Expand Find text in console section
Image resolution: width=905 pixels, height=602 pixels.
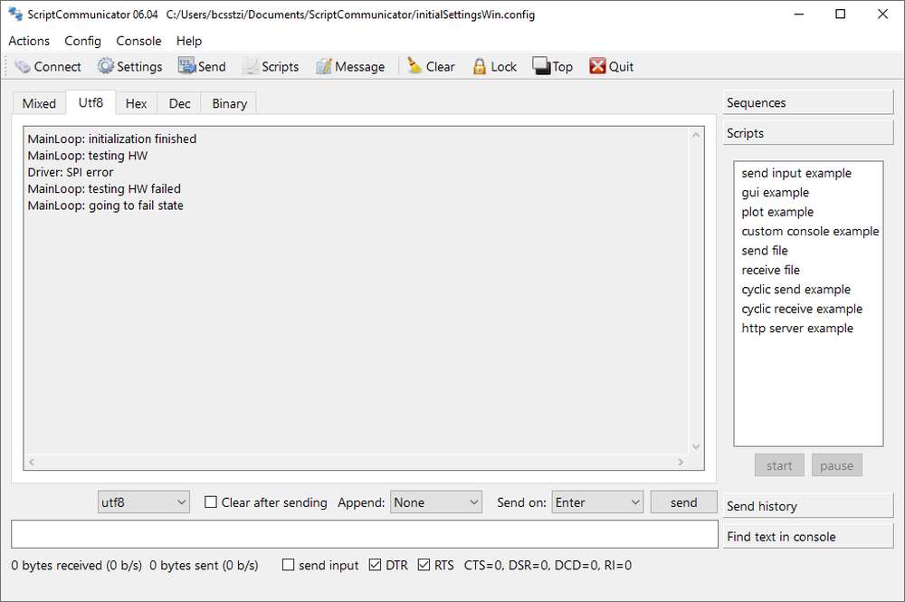[x=807, y=537]
